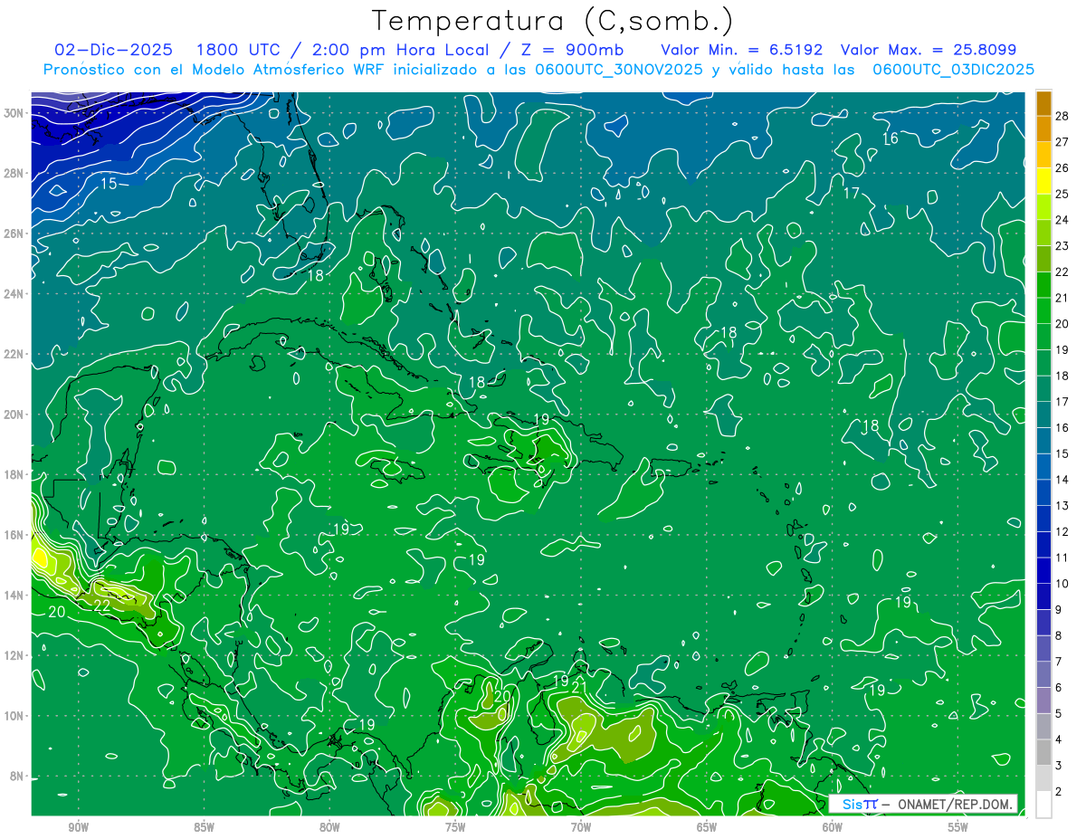
Task: Click dark blue swatch between 10 and 11
Action: click(x=1043, y=571)
